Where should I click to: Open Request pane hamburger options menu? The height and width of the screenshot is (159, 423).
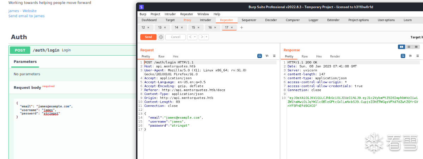(275, 56)
